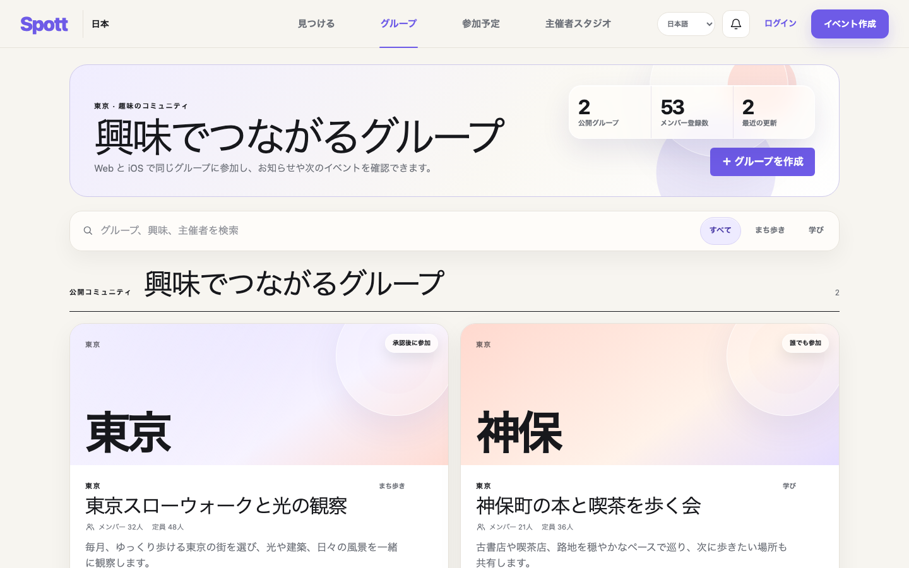Select the グループ tab

tap(398, 24)
